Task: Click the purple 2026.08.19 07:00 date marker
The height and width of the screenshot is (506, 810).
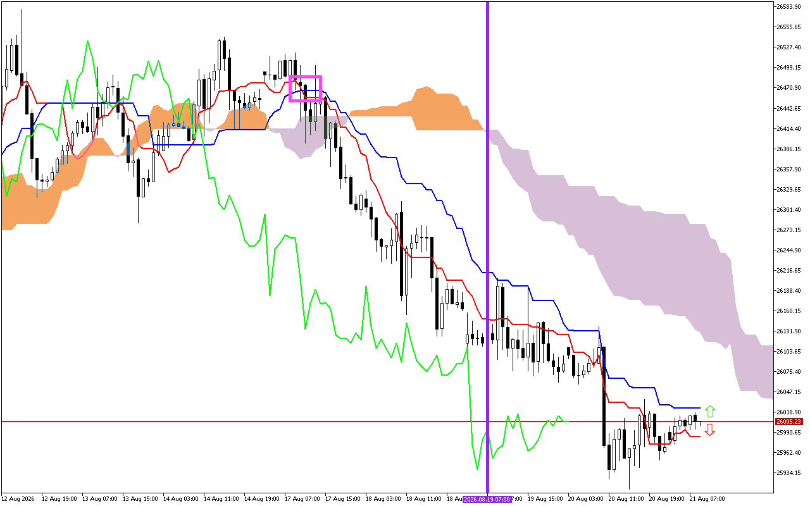Action: [487, 499]
